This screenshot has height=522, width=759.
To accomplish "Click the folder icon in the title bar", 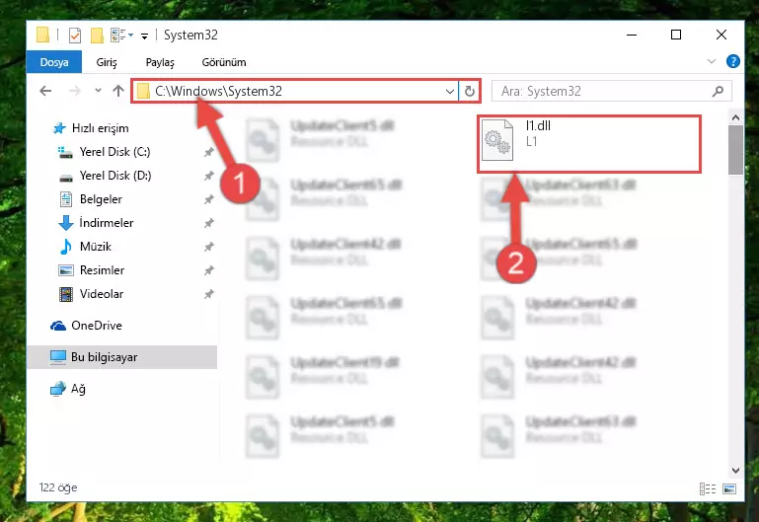I will 43,35.
